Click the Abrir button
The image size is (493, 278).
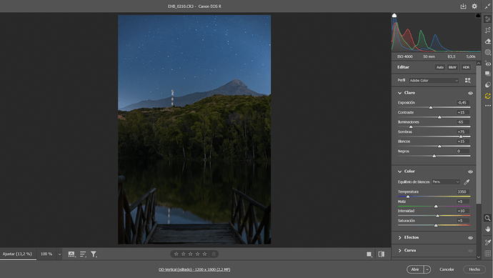click(415, 269)
